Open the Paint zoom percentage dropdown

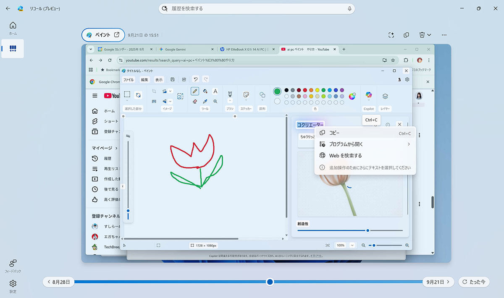coord(352,245)
